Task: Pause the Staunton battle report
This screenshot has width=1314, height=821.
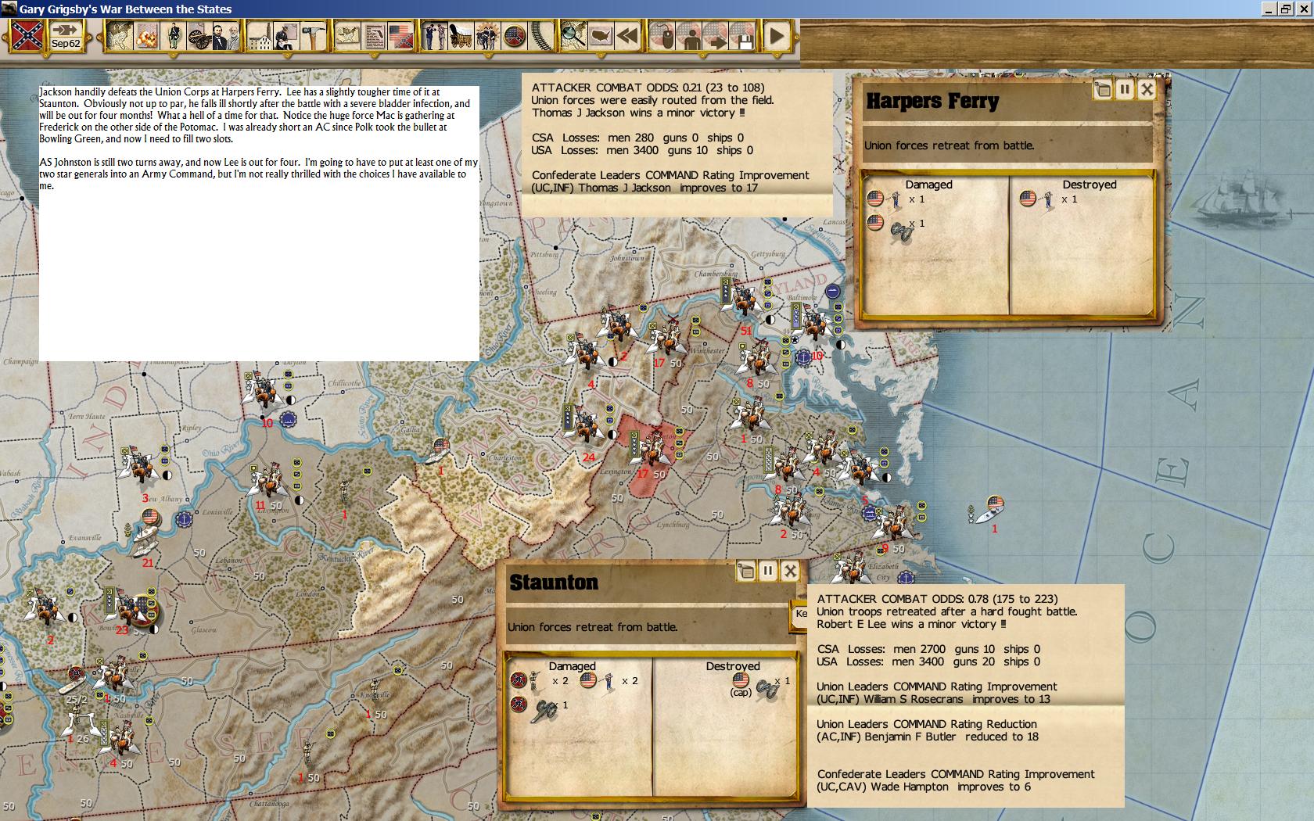Action: coord(768,571)
